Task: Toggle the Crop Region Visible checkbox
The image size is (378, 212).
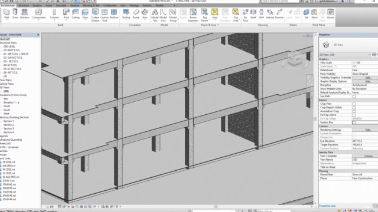Action: (354, 108)
